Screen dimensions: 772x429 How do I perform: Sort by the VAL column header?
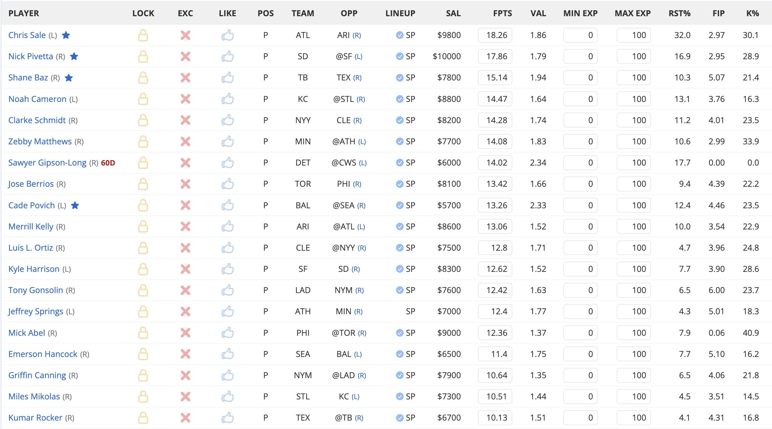[x=538, y=13]
